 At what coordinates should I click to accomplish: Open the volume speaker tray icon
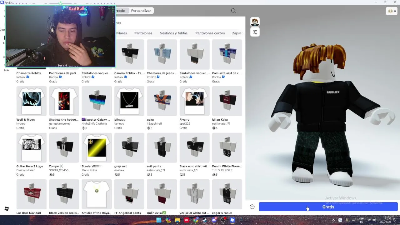click(x=374, y=220)
